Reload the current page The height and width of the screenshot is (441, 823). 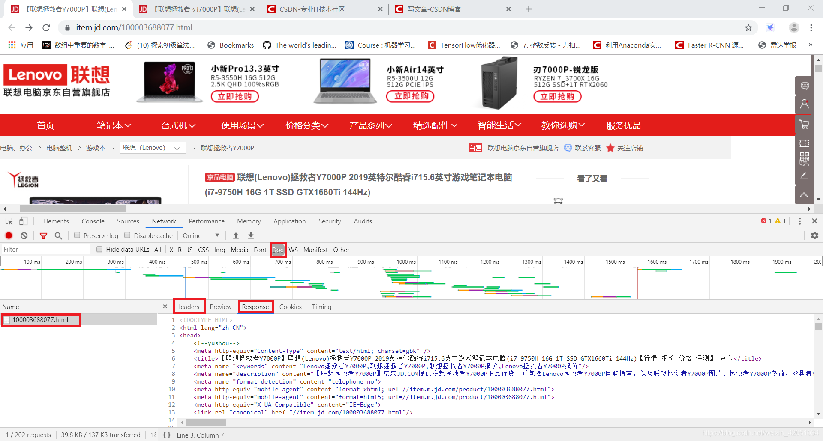(46, 27)
